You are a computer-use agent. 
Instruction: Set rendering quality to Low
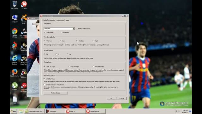point(62,41)
